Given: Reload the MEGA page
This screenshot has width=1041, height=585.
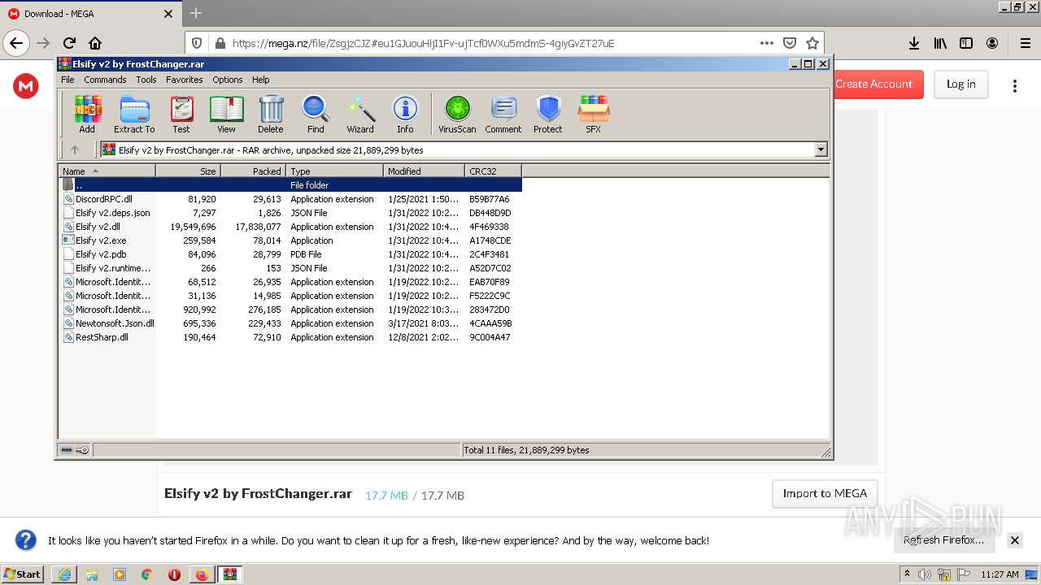Looking at the screenshot, I should 69,43.
